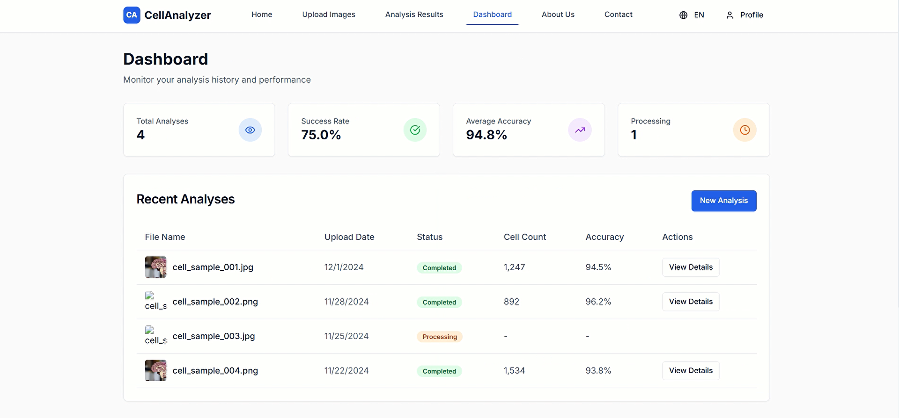Click the clock icon in Processing card
The width and height of the screenshot is (899, 418).
tap(744, 130)
